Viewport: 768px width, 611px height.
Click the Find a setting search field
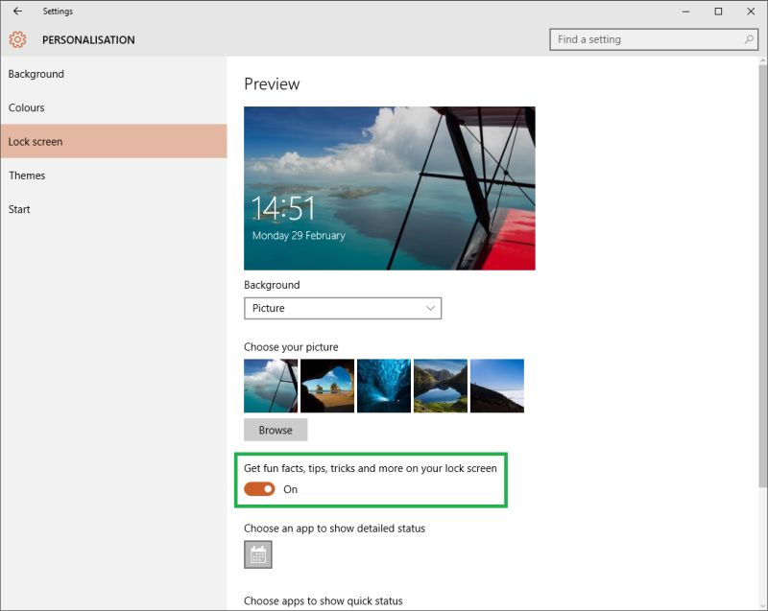(x=643, y=39)
